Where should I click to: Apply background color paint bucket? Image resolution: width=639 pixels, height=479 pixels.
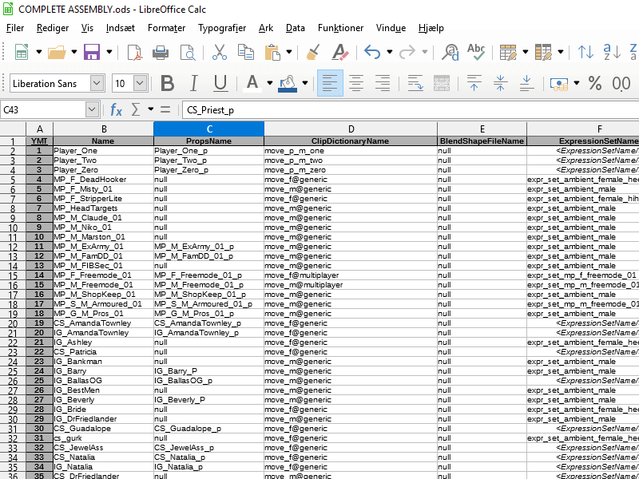288,84
